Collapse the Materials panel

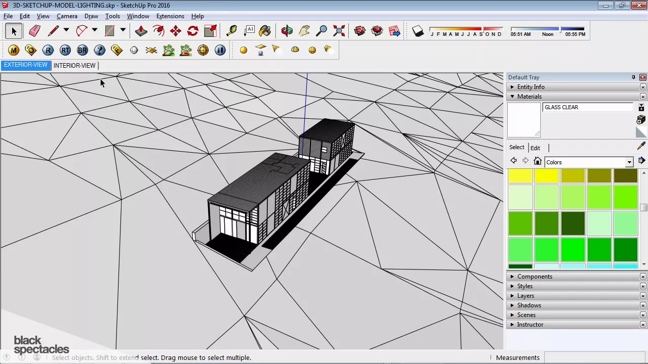(512, 97)
